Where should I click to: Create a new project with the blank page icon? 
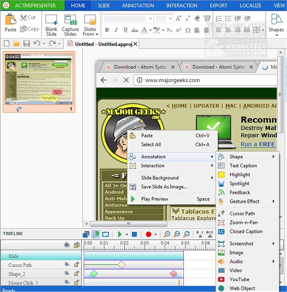click(7, 44)
